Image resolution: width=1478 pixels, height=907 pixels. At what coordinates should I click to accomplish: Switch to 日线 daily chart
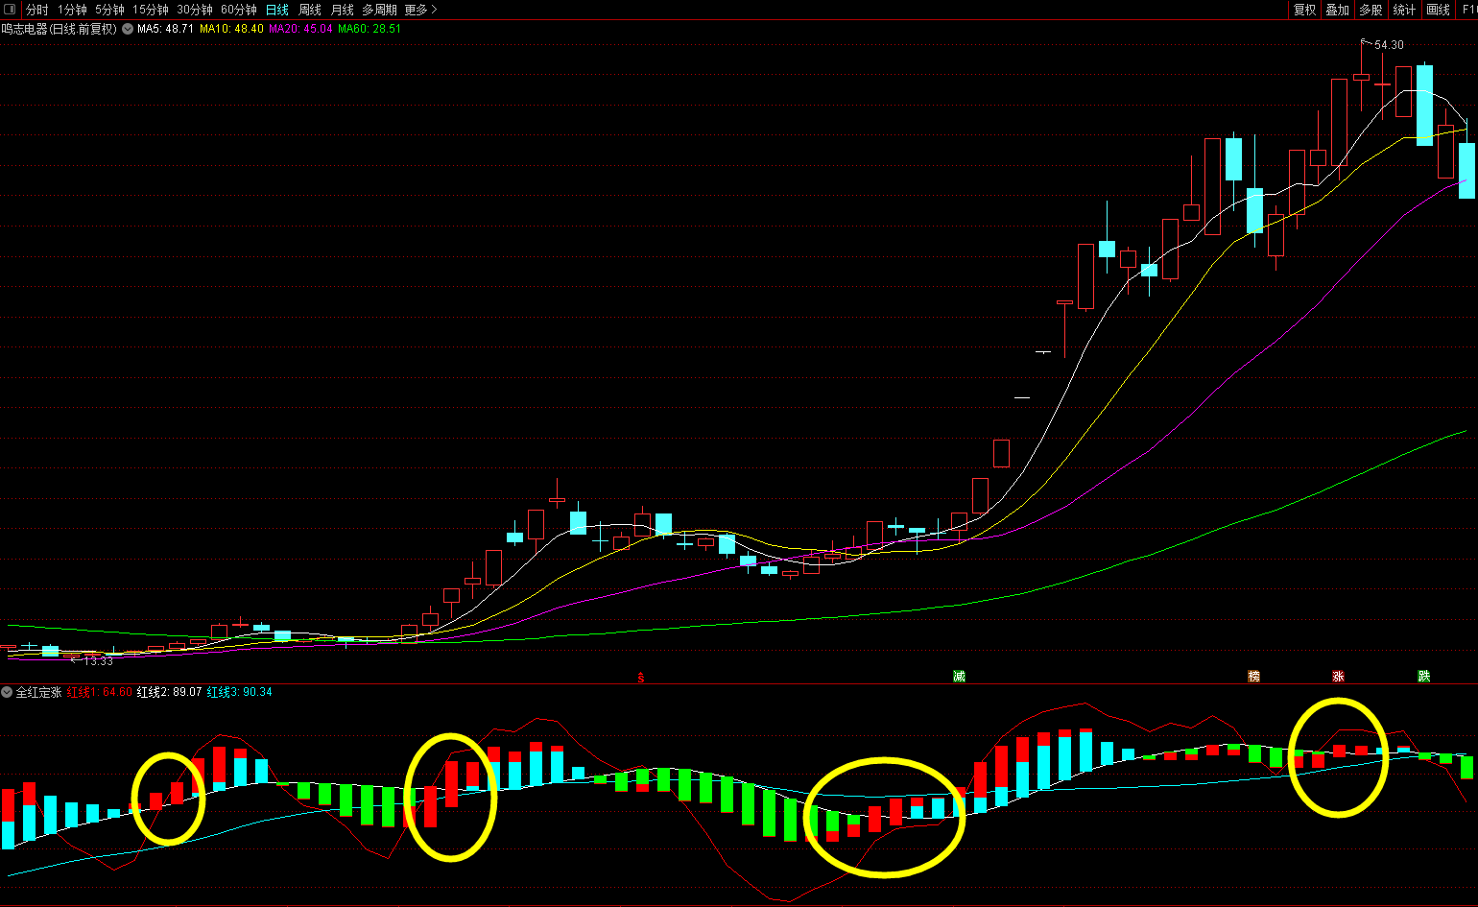277,10
